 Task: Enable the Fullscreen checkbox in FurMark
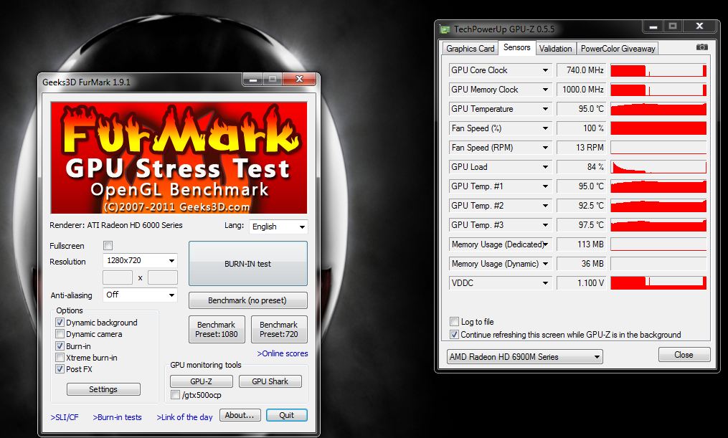[108, 245]
